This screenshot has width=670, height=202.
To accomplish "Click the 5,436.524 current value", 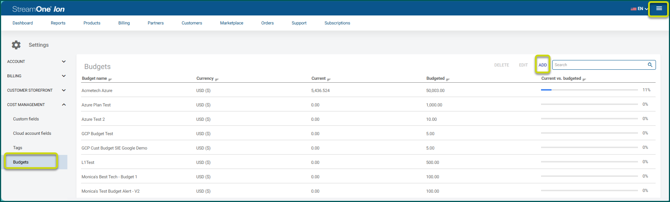I will (x=320, y=91).
